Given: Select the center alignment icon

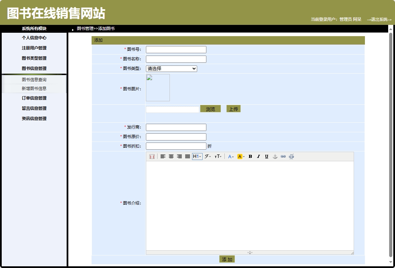Looking at the screenshot, I should click(x=171, y=157).
